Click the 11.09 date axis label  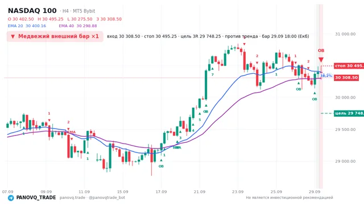(84, 192)
